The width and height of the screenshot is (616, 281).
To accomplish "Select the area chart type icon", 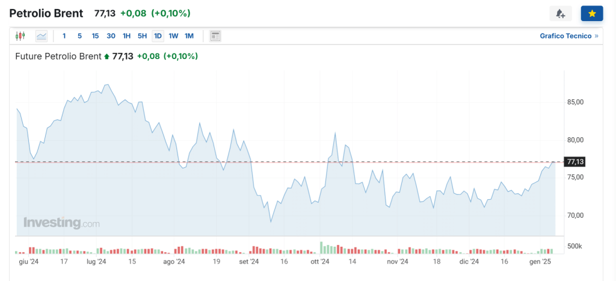I will click(41, 36).
